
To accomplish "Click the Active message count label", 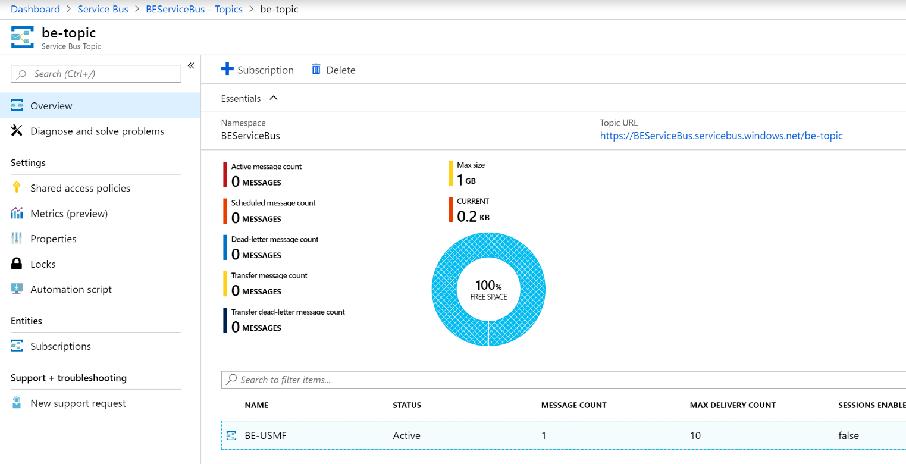I will tap(267, 167).
